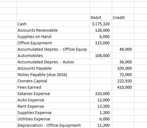This screenshot has height=128, width=147.
Task: Click the 128,000 debit amount
Action: tap(101, 30)
